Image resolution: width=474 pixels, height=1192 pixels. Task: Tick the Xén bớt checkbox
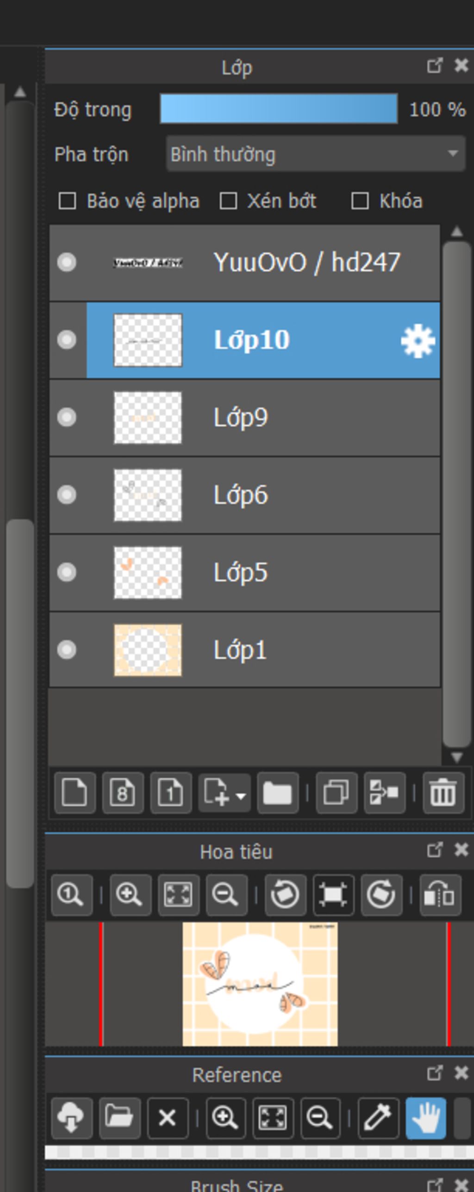229,202
